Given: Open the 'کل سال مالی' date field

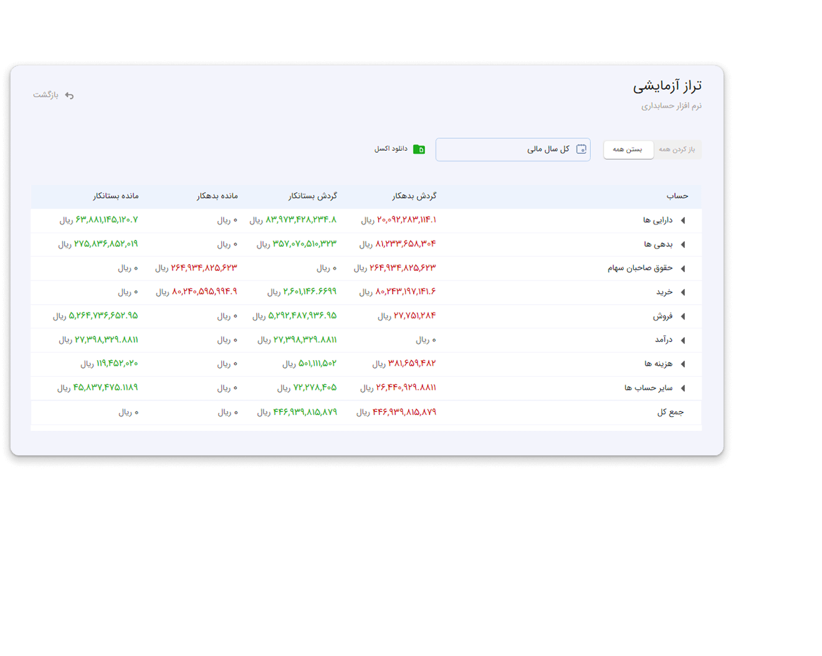Looking at the screenshot, I should [505, 150].
